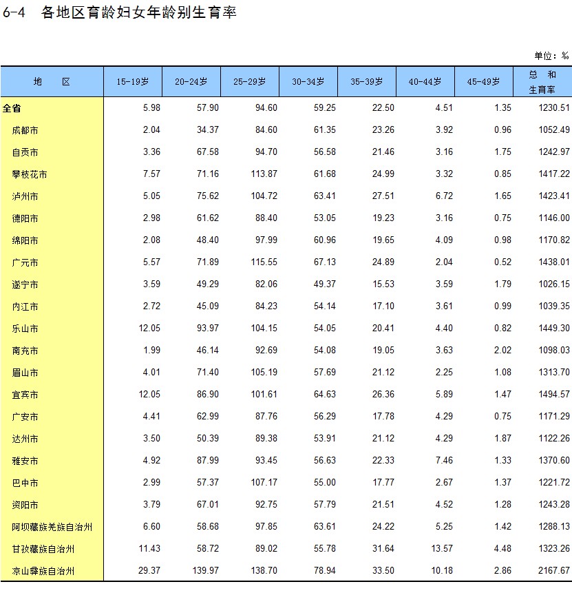Click the 30-34岁 column header

pos(308,82)
